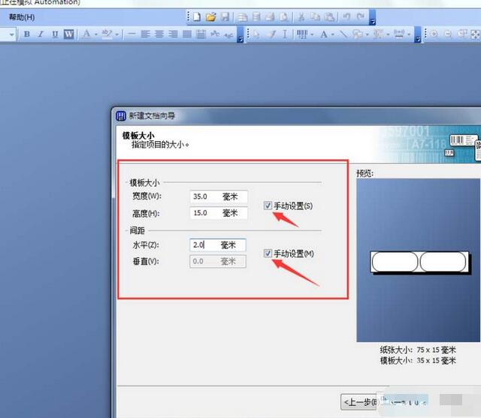Click the Open folder icon
Viewport: 481px width, 418px height.
211,17
